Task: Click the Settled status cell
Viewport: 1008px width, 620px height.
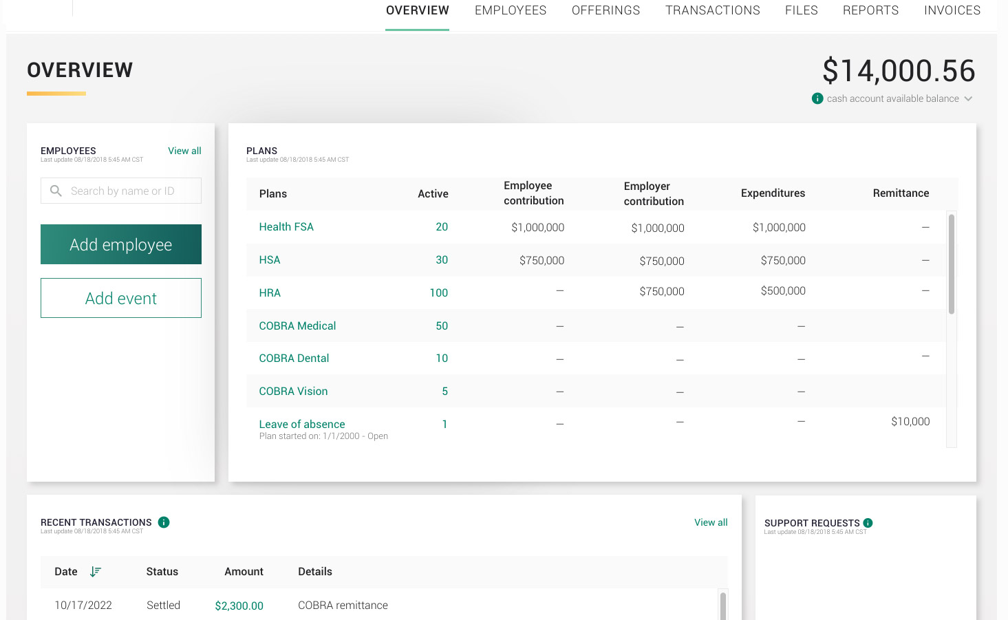Action: (x=163, y=605)
